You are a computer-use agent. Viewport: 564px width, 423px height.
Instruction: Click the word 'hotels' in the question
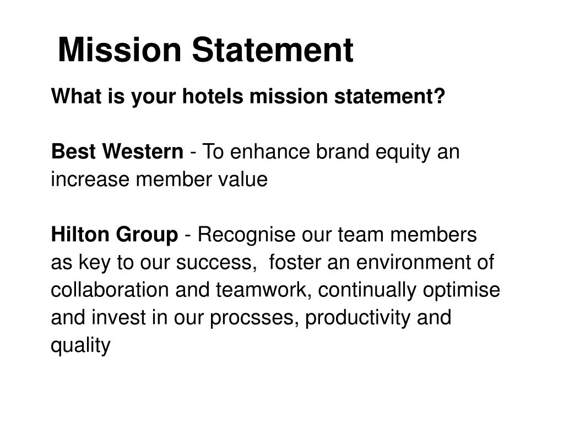click(x=213, y=96)
